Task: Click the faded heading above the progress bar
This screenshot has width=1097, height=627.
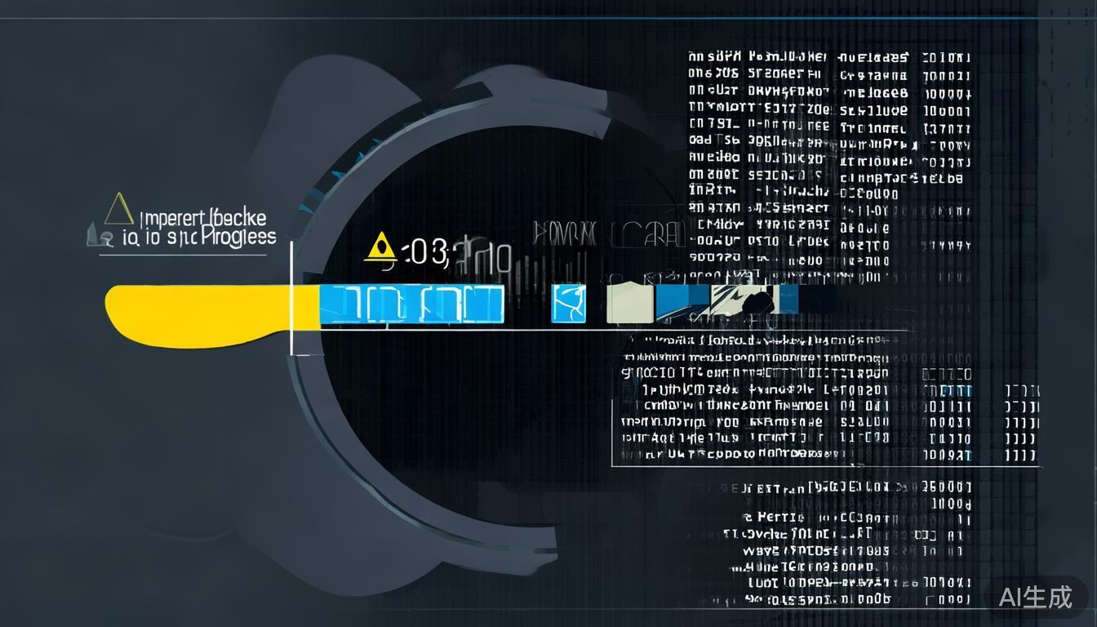Action: (607, 234)
